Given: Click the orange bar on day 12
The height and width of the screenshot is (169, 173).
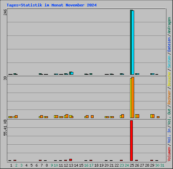Looking at the screenshot, I should point(67,116).
